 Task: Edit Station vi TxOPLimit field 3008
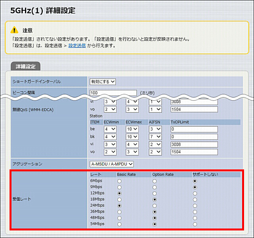pyautogui.click(x=194, y=144)
